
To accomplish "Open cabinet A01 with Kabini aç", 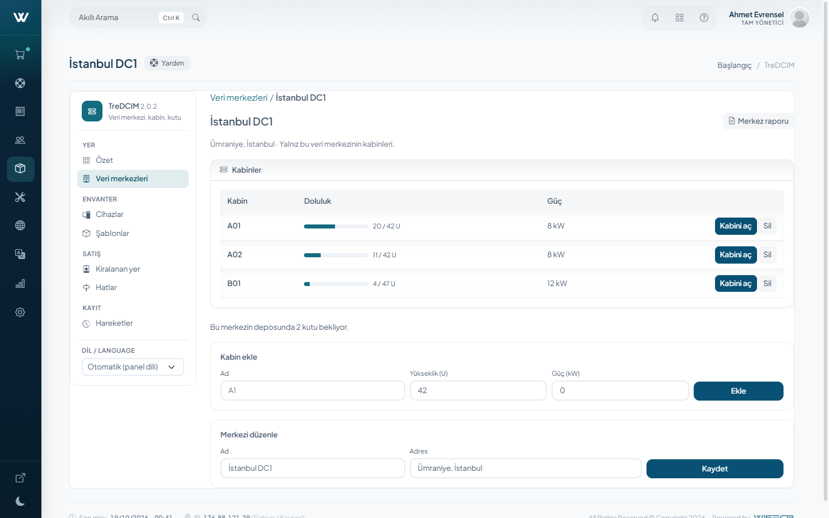I will coord(736,226).
